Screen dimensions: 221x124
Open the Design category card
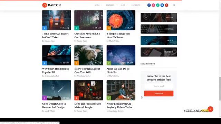click(x=159, y=41)
